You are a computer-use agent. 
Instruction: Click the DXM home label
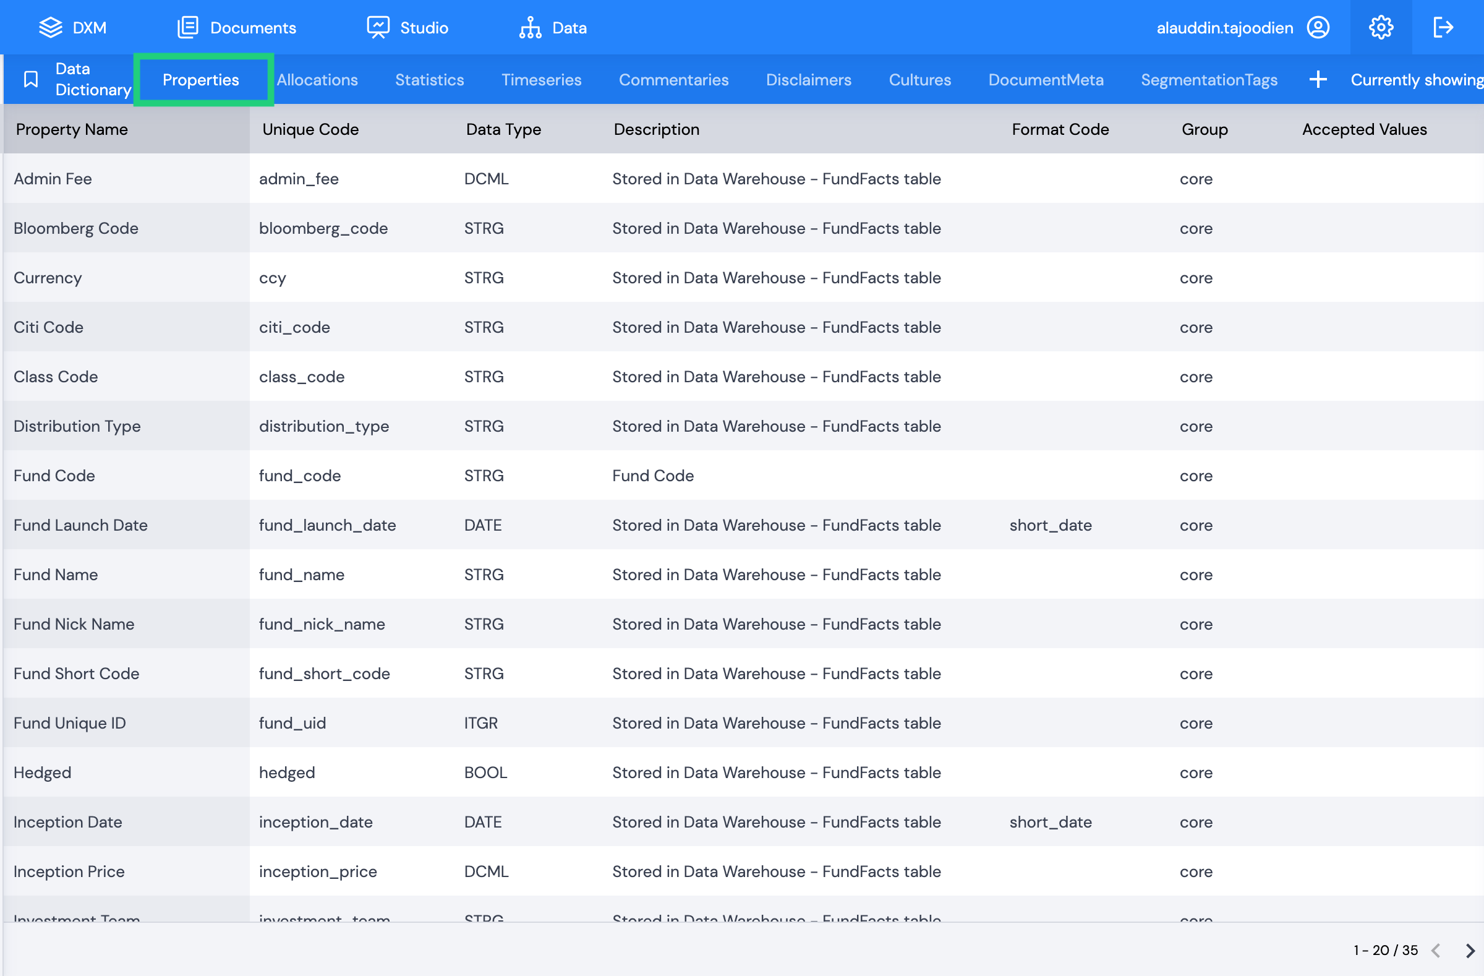point(90,27)
